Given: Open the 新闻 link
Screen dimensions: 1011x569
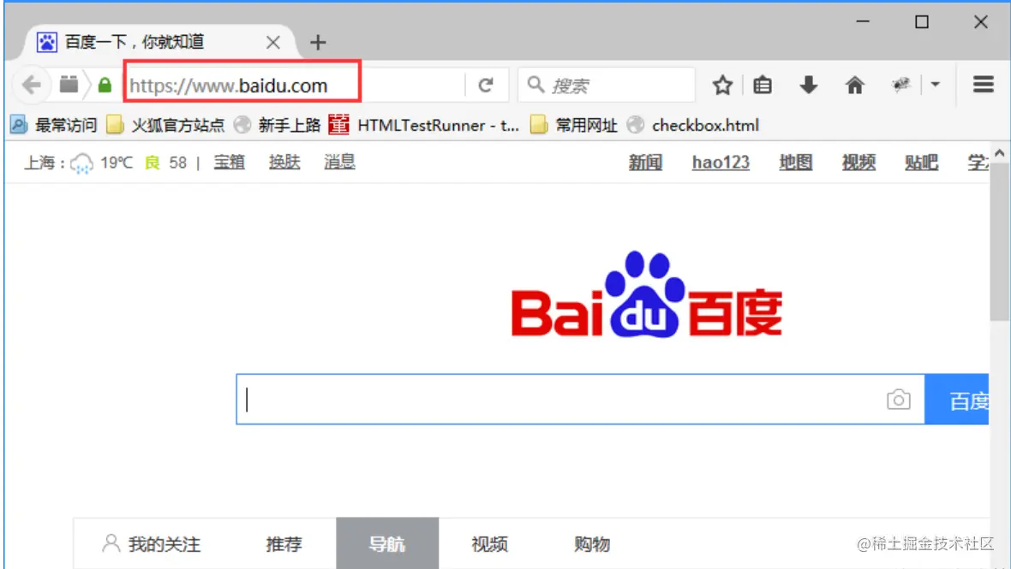Looking at the screenshot, I should click(x=645, y=163).
